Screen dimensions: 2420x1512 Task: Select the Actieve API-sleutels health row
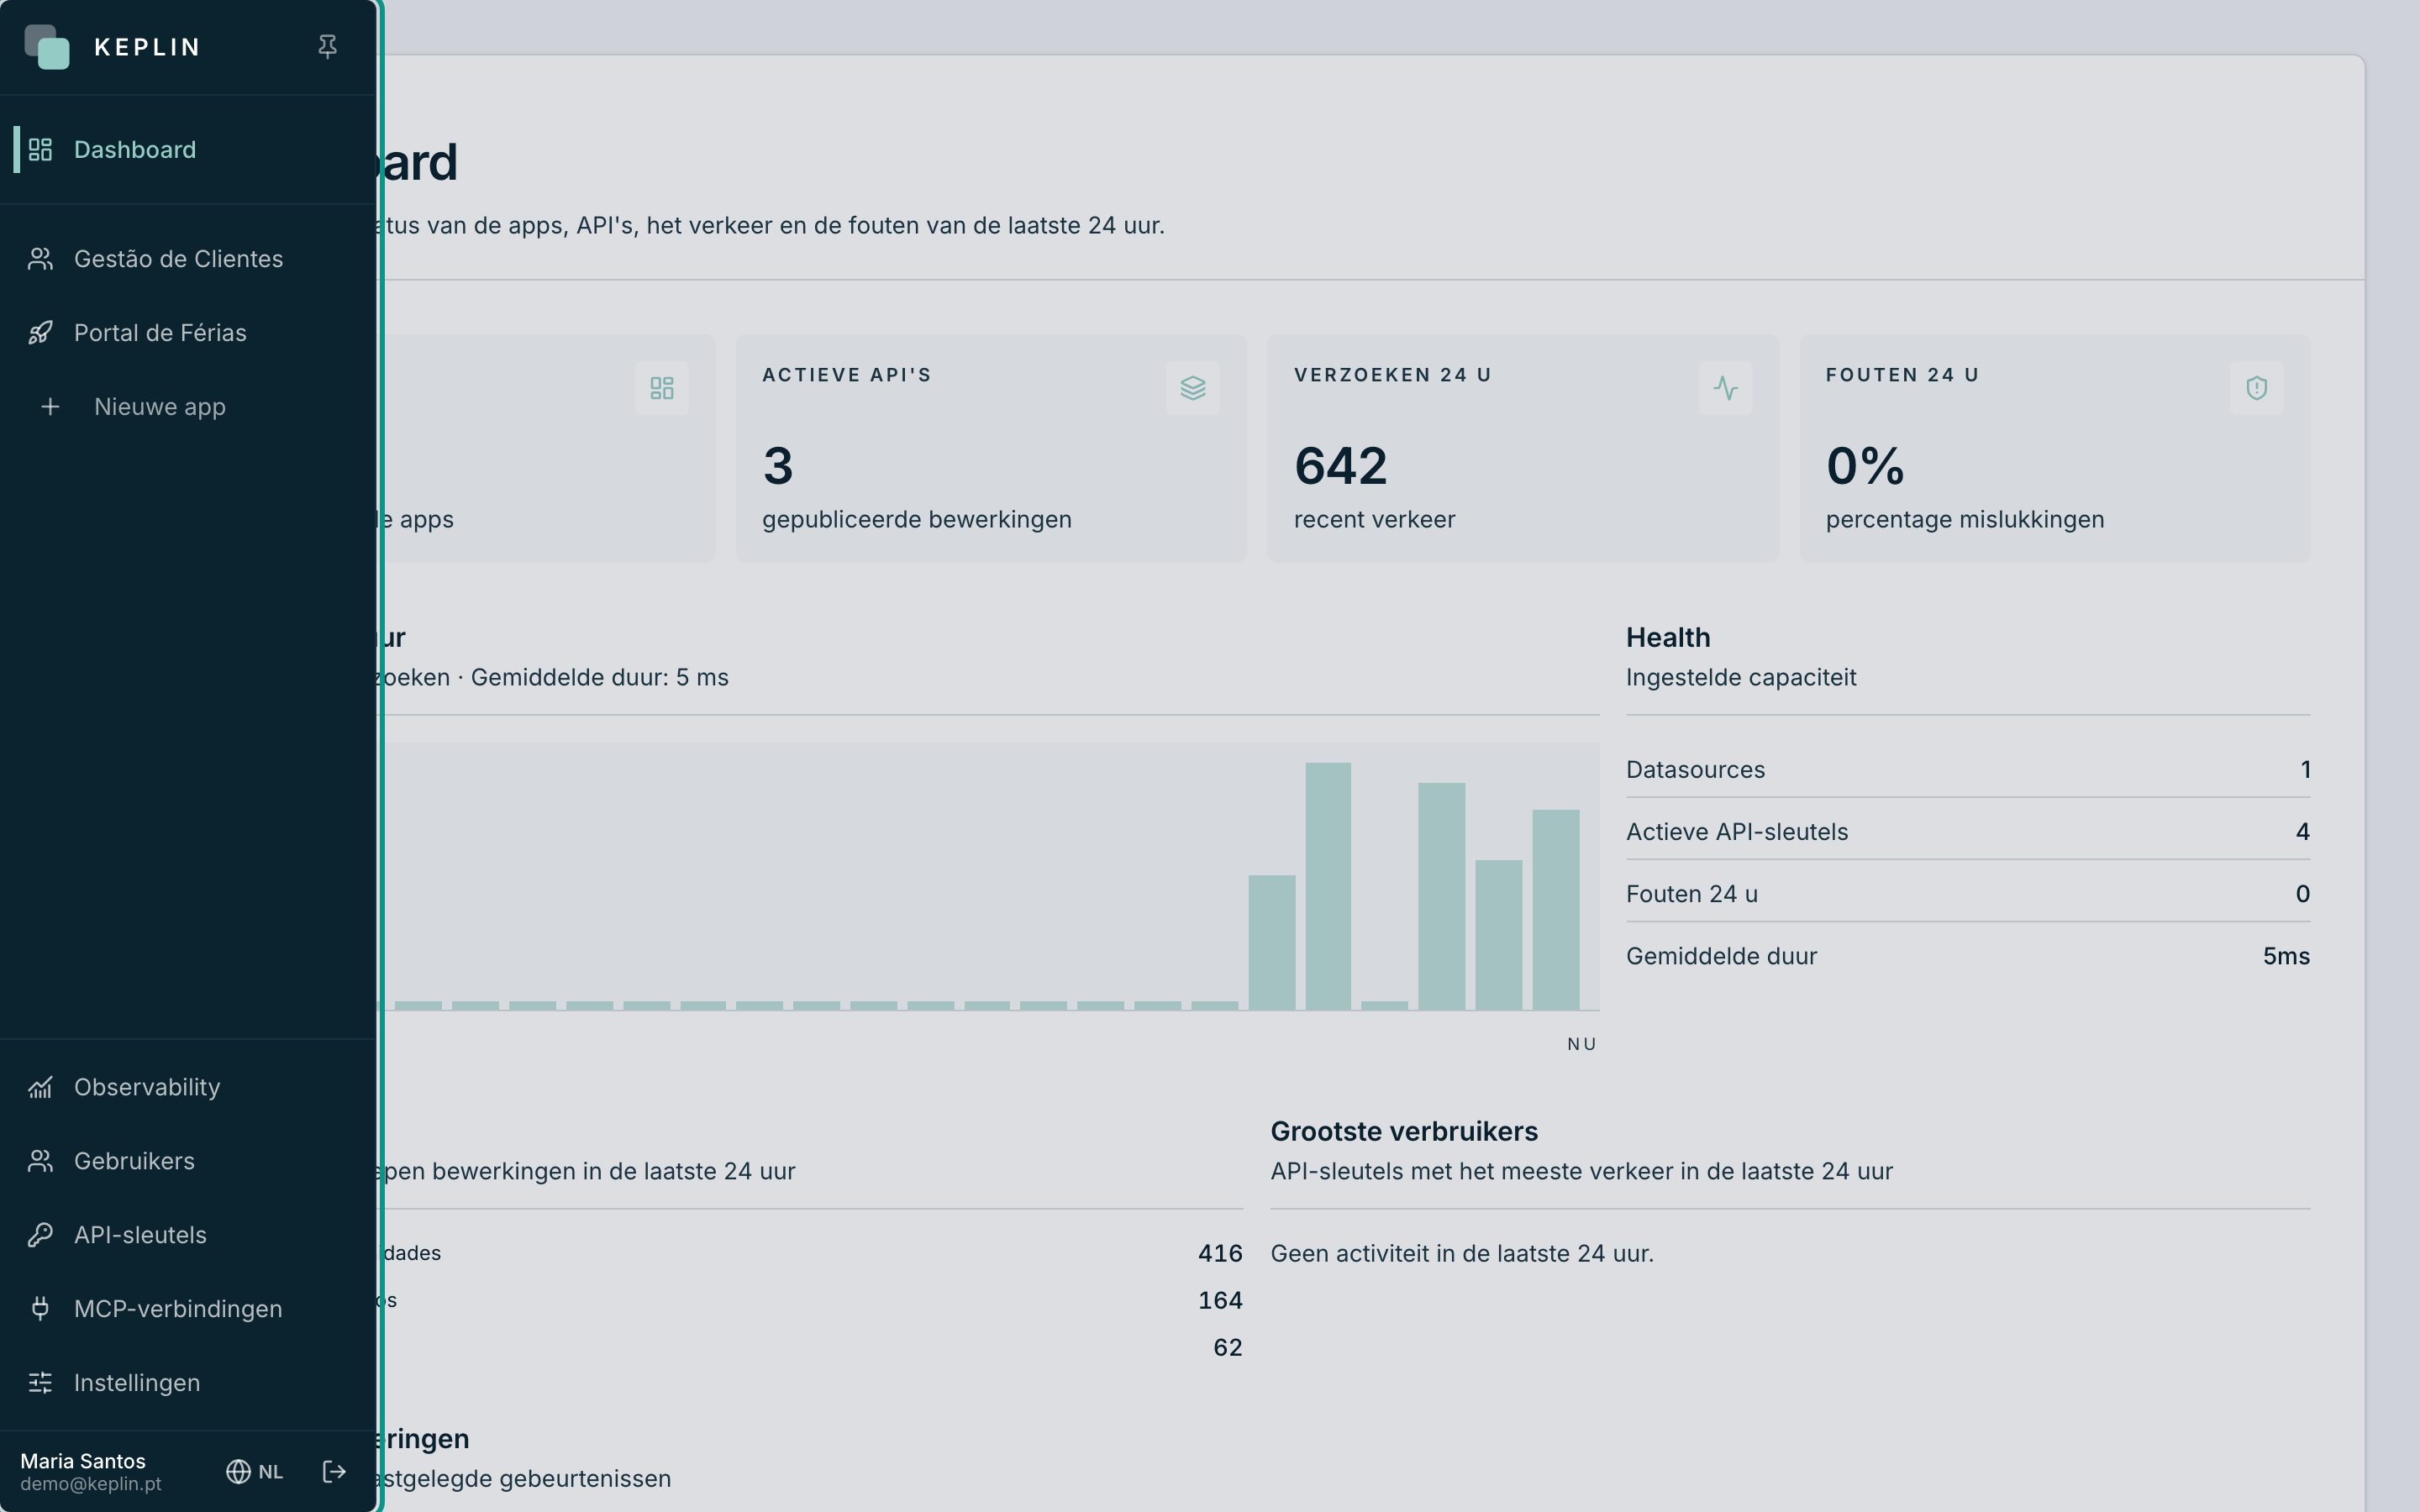click(1968, 831)
